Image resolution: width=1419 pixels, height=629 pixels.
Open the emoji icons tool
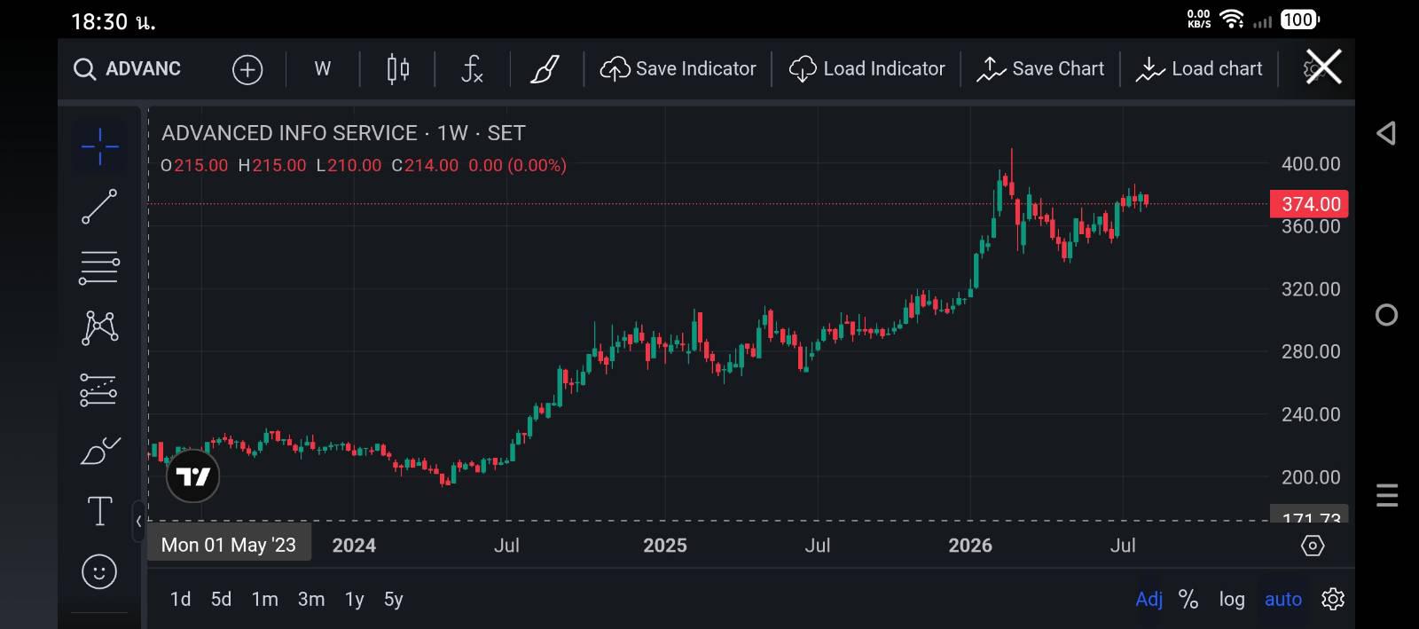pyautogui.click(x=99, y=571)
